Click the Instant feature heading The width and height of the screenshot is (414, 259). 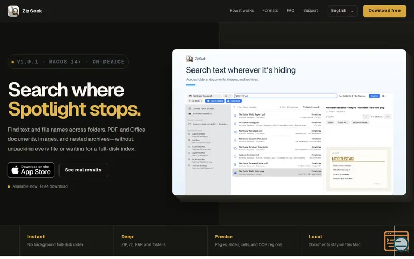[x=36, y=237]
